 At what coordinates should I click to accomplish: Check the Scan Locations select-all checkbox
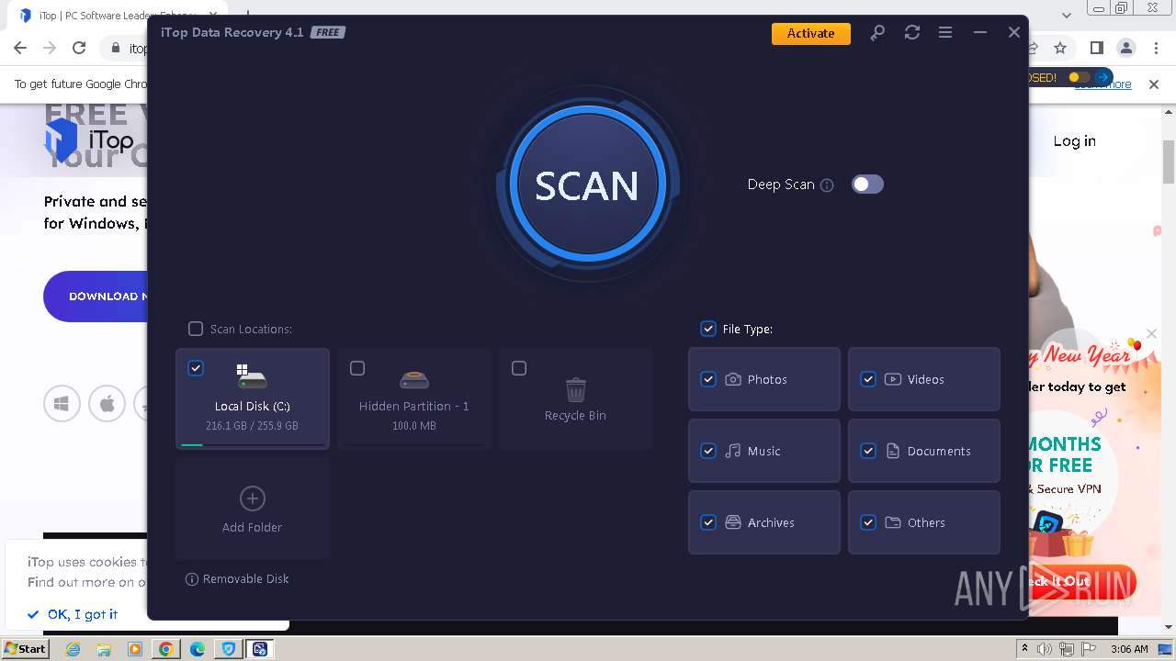point(195,329)
